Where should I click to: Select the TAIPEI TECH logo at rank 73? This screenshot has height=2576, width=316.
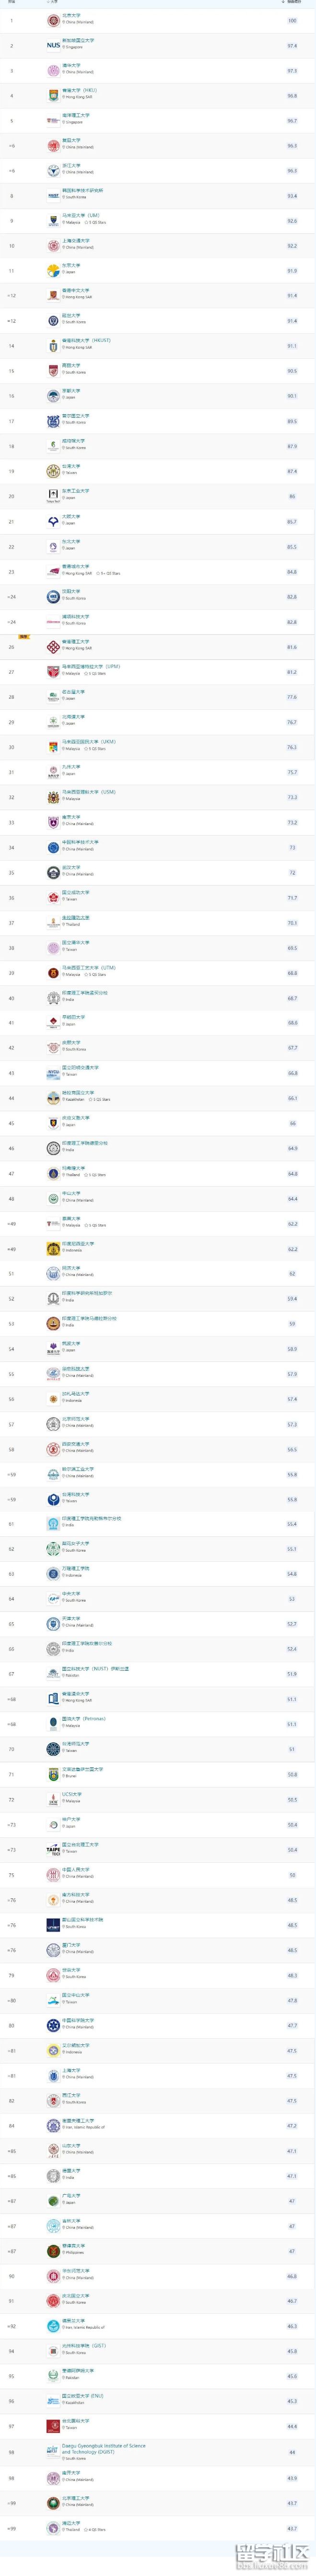[53, 1849]
